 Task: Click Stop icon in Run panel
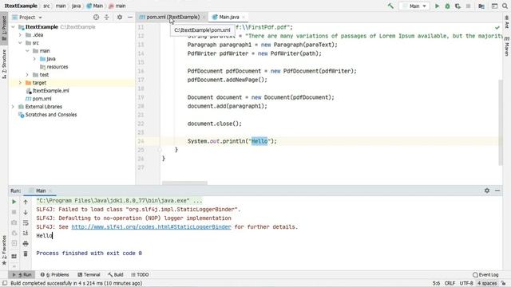(14, 212)
